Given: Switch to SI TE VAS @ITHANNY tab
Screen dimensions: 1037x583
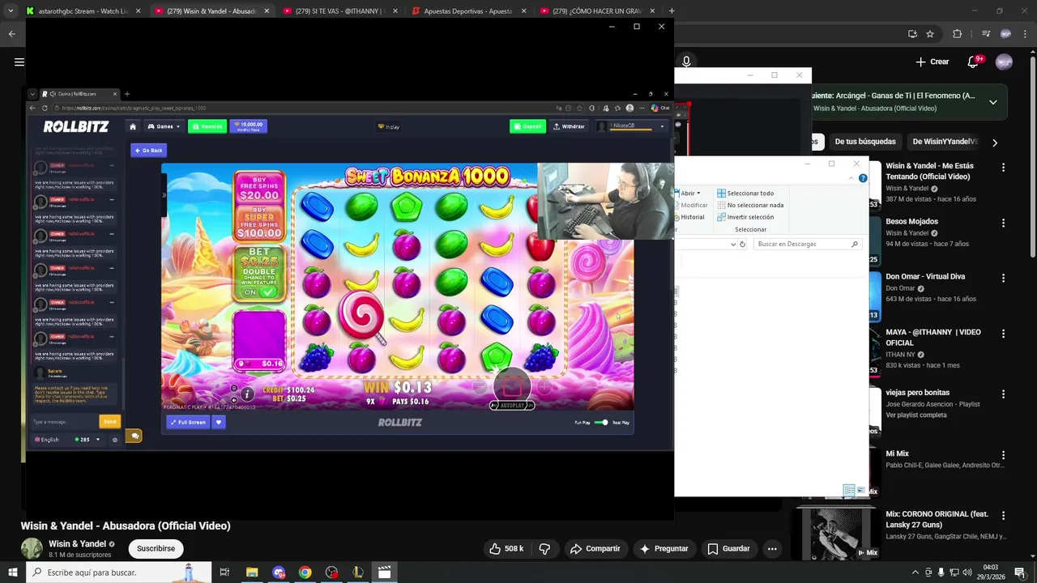Looking at the screenshot, I should (340, 11).
